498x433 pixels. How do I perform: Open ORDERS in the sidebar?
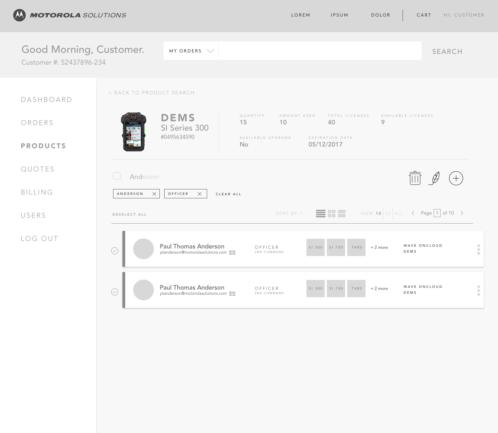point(37,123)
